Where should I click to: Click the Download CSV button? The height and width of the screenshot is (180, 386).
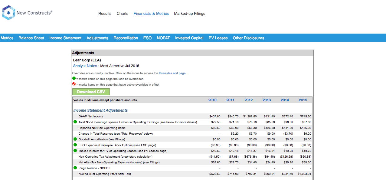coord(91,92)
